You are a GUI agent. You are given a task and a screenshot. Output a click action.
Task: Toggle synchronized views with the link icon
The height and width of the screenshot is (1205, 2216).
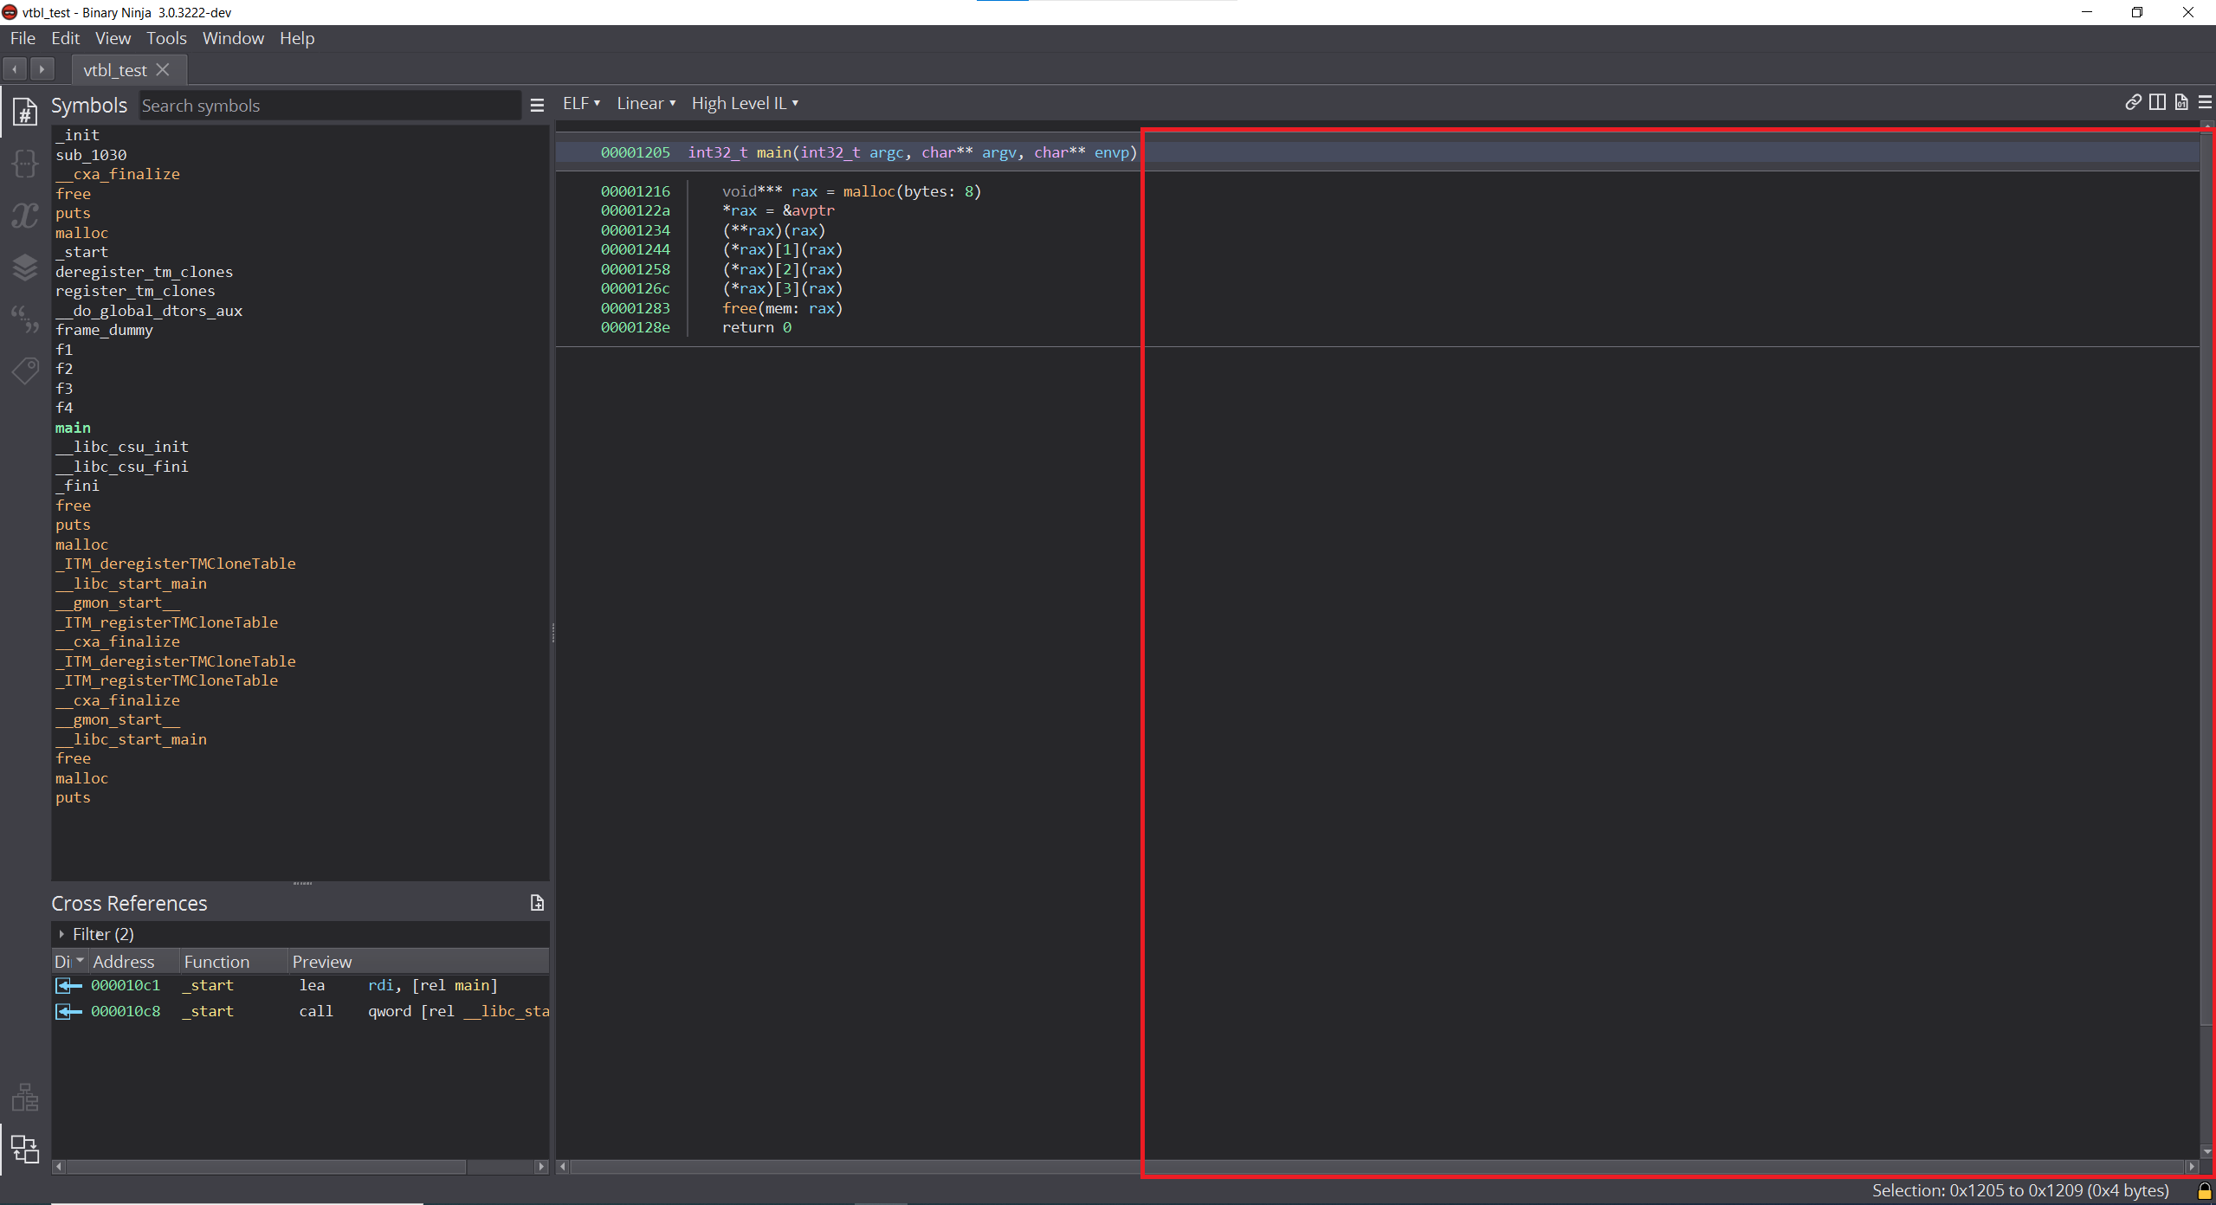2132,102
